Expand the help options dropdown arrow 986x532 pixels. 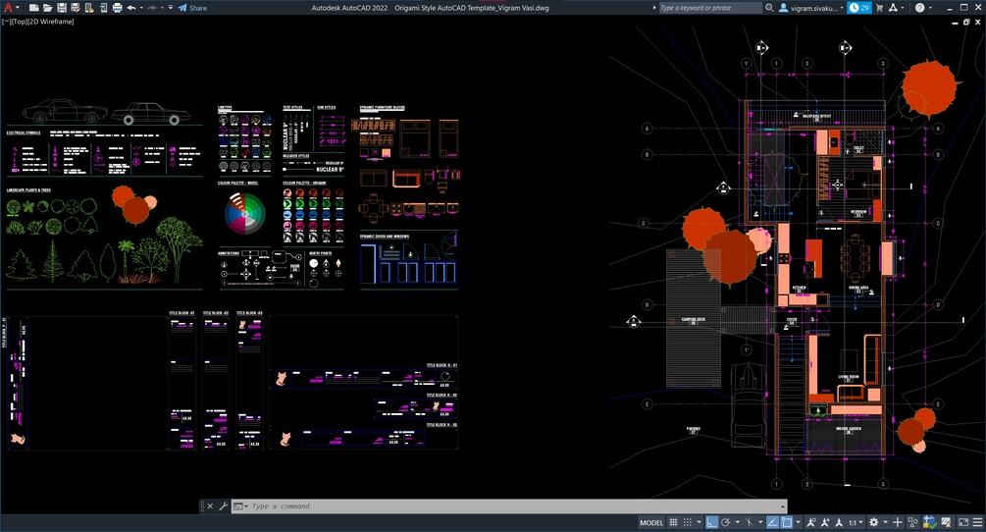[x=931, y=8]
